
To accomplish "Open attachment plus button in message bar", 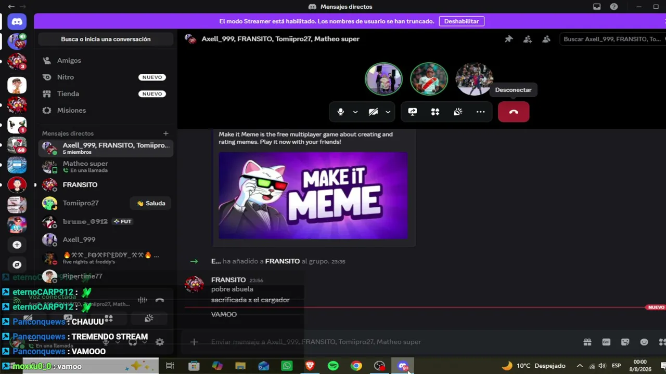I will 194,342.
